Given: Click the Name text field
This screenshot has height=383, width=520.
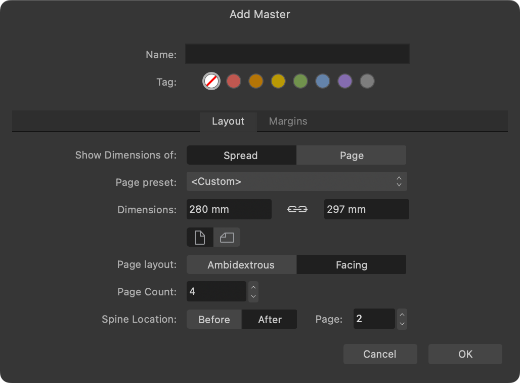Looking at the screenshot, I should tap(297, 54).
